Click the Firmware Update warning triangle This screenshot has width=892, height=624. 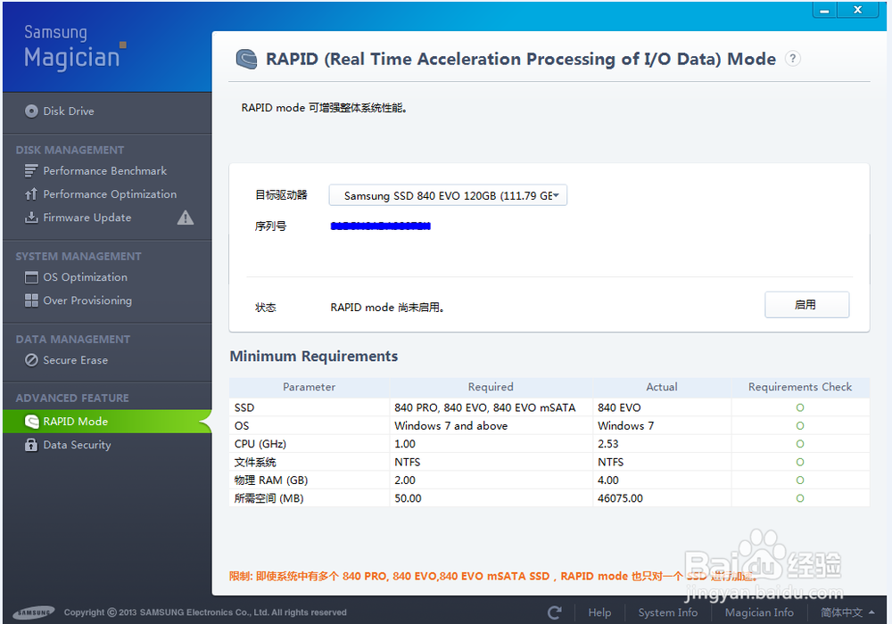click(x=186, y=218)
